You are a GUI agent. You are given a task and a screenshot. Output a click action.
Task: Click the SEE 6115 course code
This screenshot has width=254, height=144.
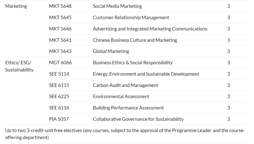(x=59, y=85)
